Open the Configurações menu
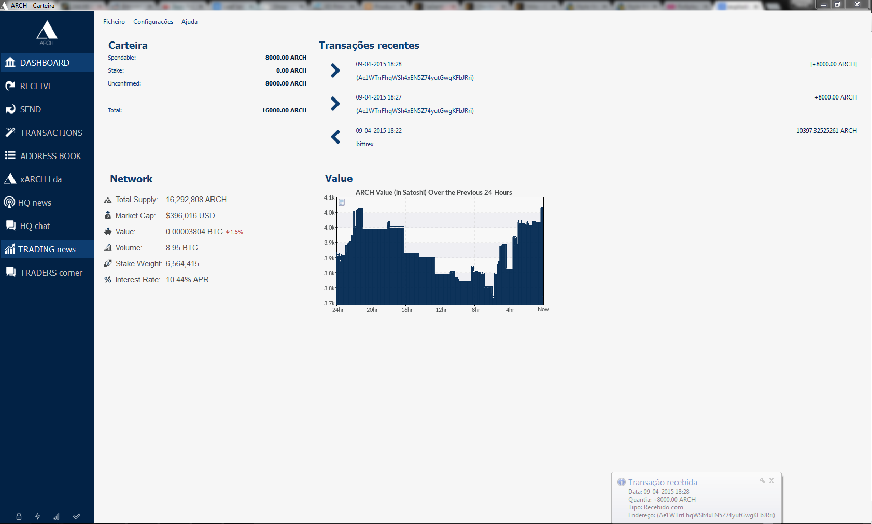The height and width of the screenshot is (524, 872). tap(153, 22)
